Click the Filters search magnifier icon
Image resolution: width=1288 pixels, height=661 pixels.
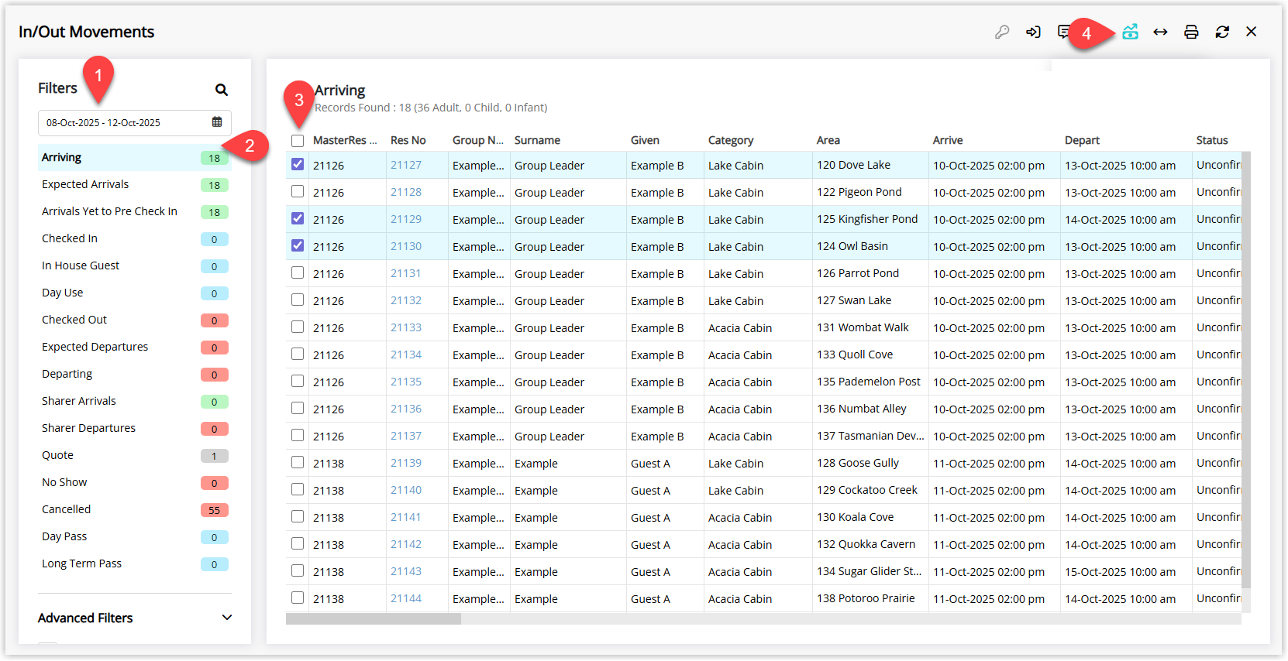click(222, 90)
